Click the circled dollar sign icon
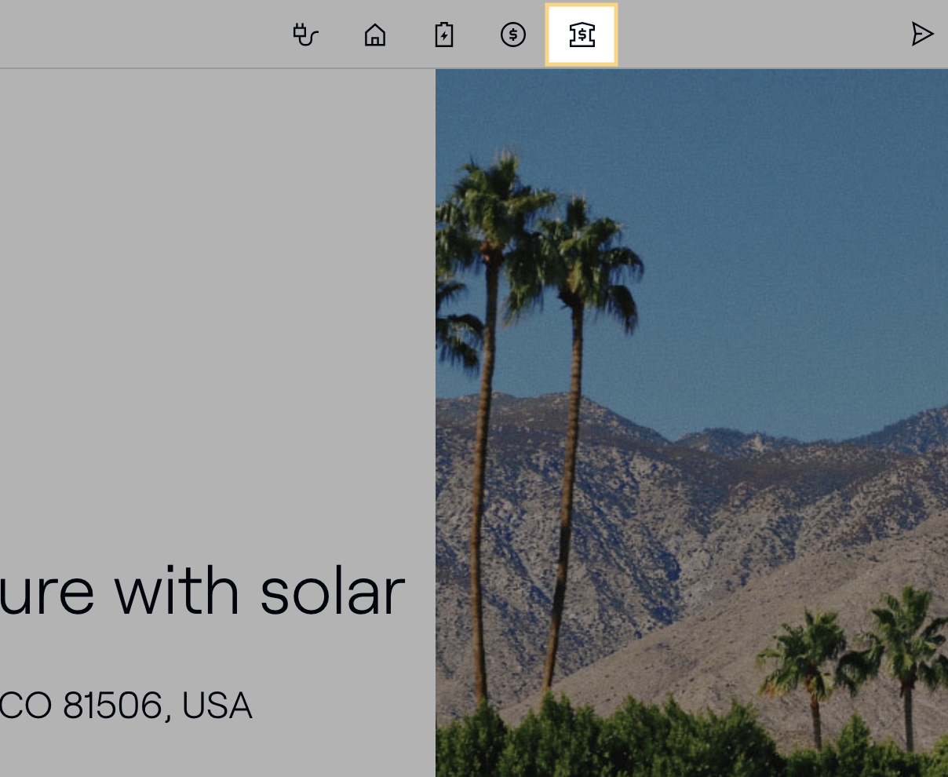The height and width of the screenshot is (777, 948). tap(513, 35)
